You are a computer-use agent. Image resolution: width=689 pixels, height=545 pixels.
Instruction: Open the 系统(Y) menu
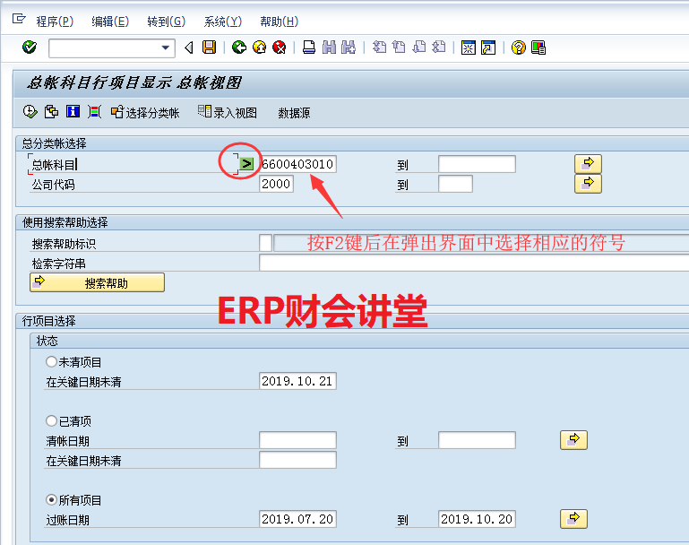coord(222,22)
